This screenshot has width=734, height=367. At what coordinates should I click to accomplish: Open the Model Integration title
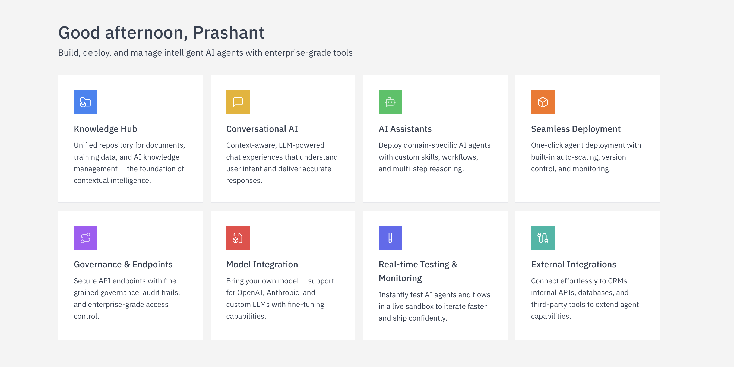[262, 264]
